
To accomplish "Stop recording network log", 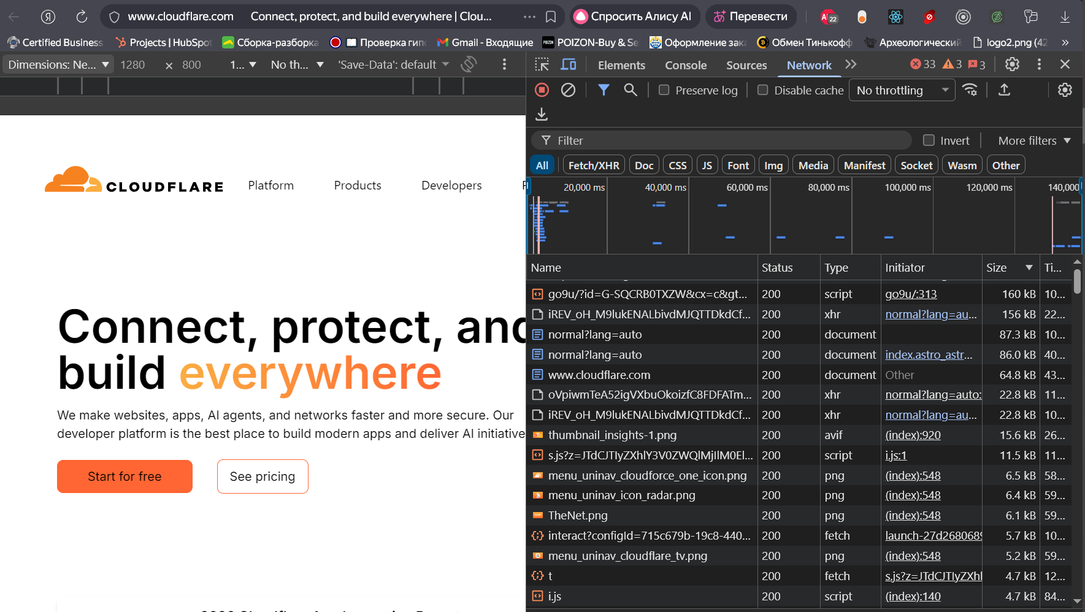I will pyautogui.click(x=542, y=90).
